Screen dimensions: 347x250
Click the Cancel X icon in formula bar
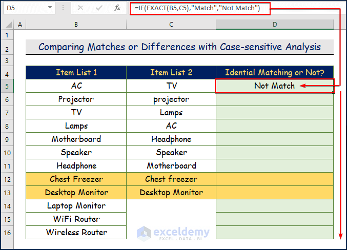(81, 8)
